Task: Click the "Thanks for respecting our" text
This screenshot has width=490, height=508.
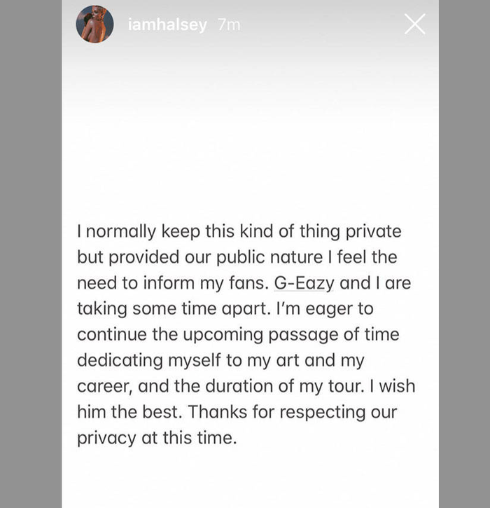Action: 293,413
